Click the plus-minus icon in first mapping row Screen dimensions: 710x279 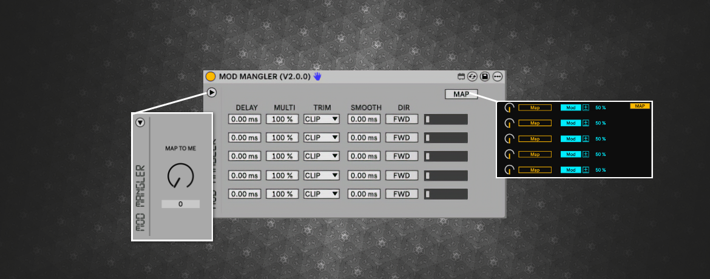586,107
